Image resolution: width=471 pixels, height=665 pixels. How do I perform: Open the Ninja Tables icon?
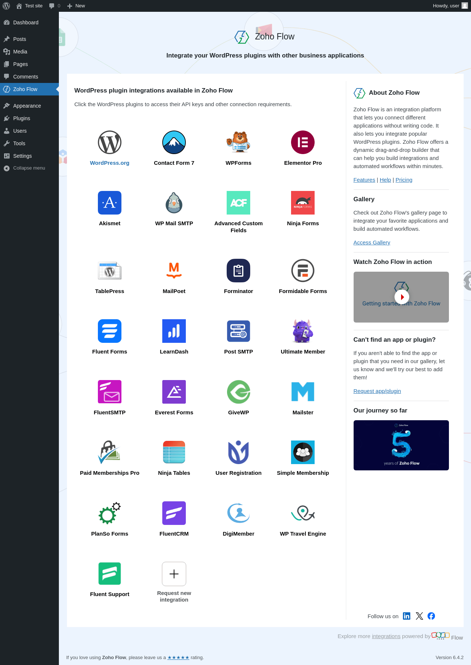[x=174, y=452]
